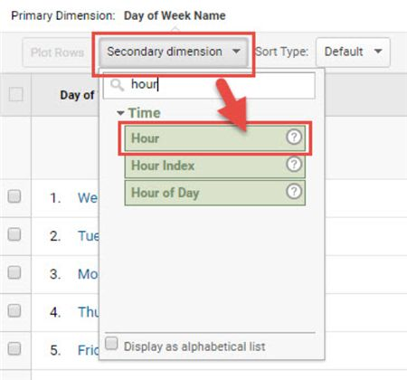Open help icon for Hour dimension
The width and height of the screenshot is (407, 380).
pos(294,138)
